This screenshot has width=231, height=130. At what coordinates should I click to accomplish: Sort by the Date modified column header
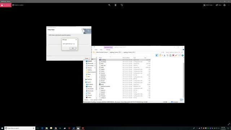[126, 58]
